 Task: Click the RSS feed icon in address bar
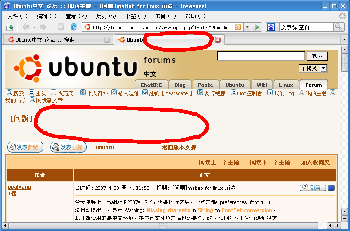click(x=238, y=27)
